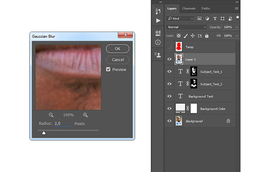
Task: Filter layers by pixel layer icon
Action: pyautogui.click(x=199, y=19)
